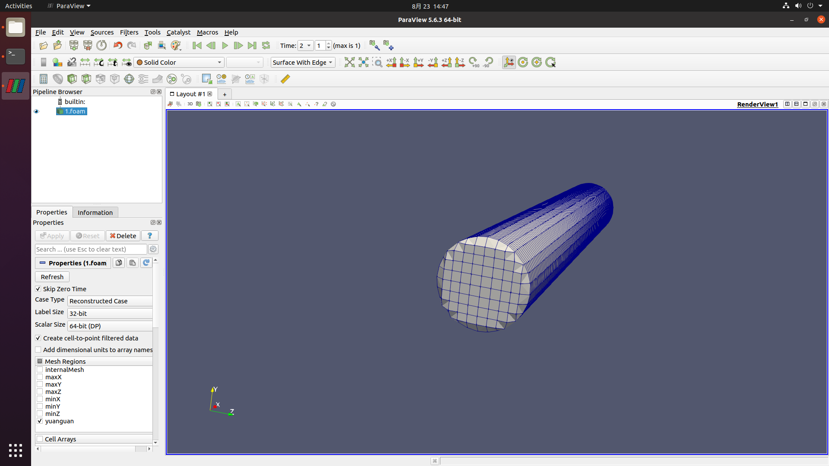Screen dimensions: 829x466
Task: Click the Disconnect from server icon
Action: pos(88,46)
